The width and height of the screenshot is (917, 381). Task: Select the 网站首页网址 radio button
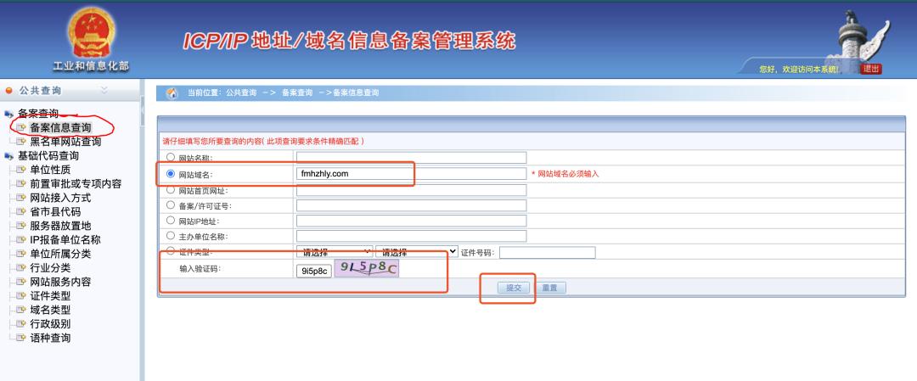(171, 189)
